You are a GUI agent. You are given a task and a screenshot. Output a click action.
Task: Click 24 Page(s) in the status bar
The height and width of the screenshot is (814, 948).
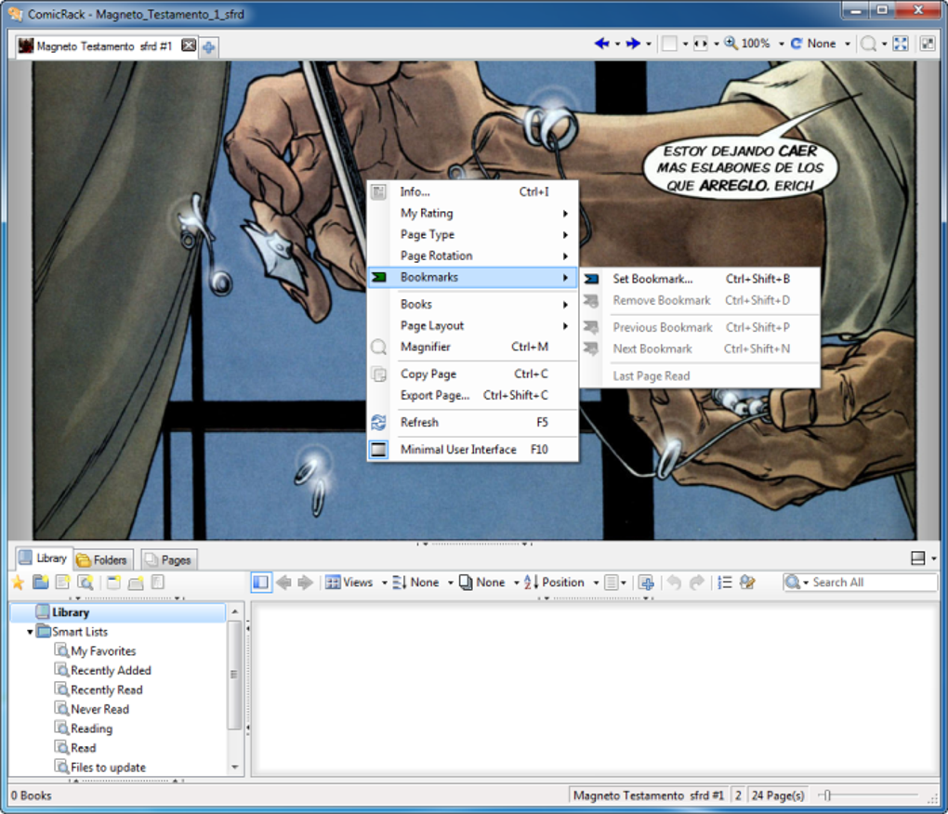tap(778, 795)
